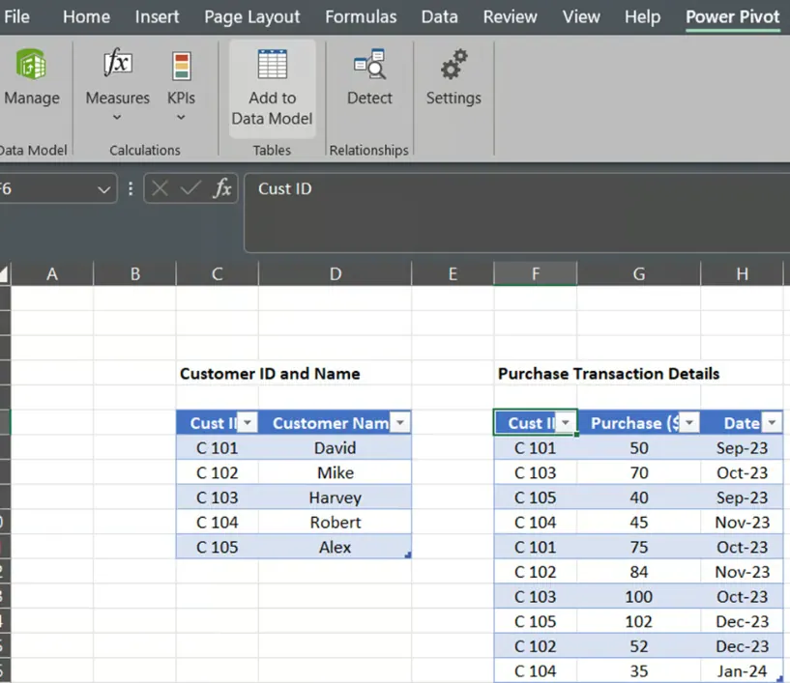
Task: Open the File menu
Action: tap(17, 16)
